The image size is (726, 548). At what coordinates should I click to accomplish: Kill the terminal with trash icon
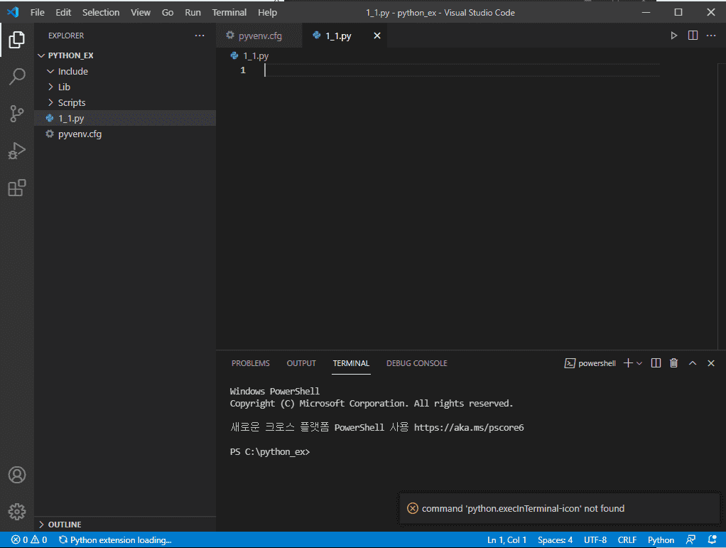(x=674, y=363)
